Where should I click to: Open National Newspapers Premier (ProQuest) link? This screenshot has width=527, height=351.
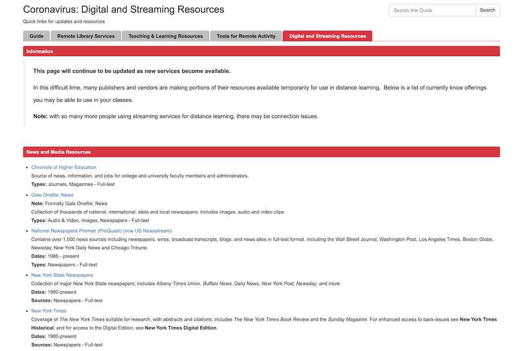tap(101, 231)
